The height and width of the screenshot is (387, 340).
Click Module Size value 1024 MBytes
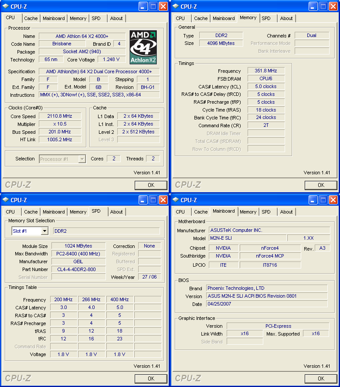(x=78, y=246)
